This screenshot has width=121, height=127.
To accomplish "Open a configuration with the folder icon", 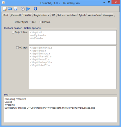I will pos(10,9).
